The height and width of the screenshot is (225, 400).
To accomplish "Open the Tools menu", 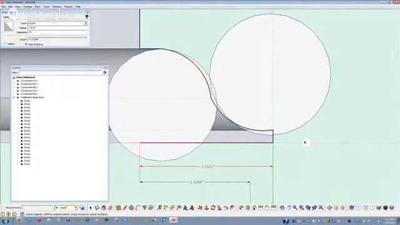I will (46, 7).
